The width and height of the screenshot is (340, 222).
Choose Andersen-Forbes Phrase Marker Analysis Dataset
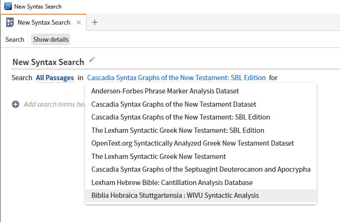point(201,91)
